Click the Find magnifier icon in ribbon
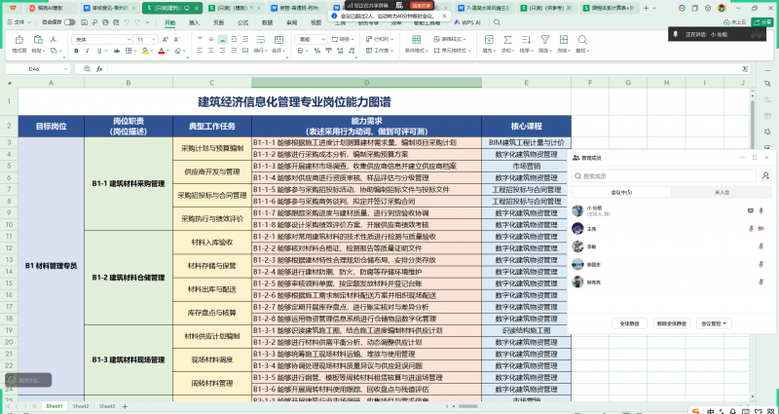 pos(582,40)
